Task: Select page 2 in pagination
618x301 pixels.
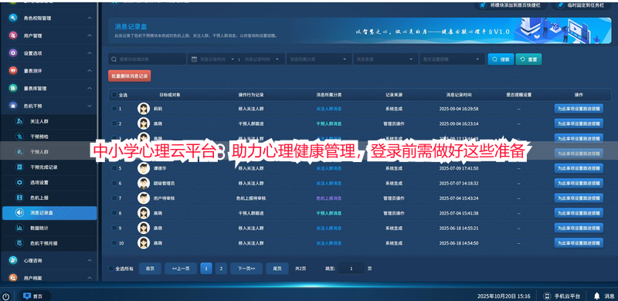Action: (221, 269)
